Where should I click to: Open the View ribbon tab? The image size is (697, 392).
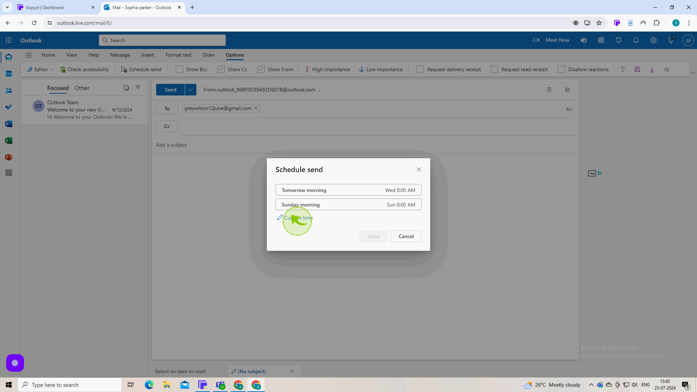(72, 55)
